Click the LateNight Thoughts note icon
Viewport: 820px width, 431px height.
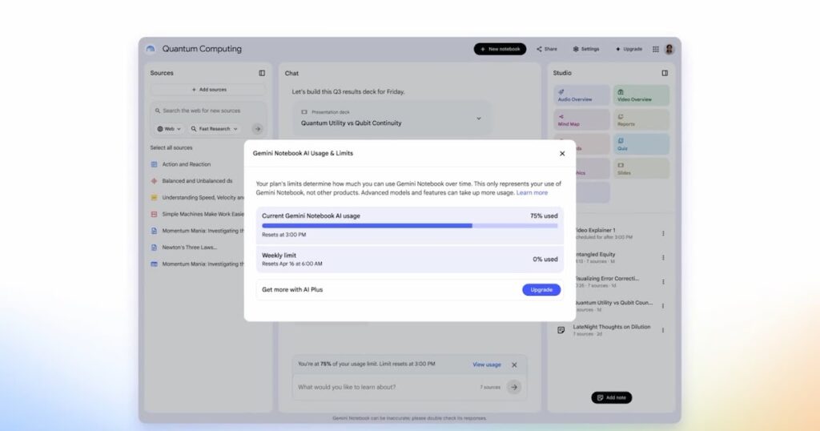561,330
